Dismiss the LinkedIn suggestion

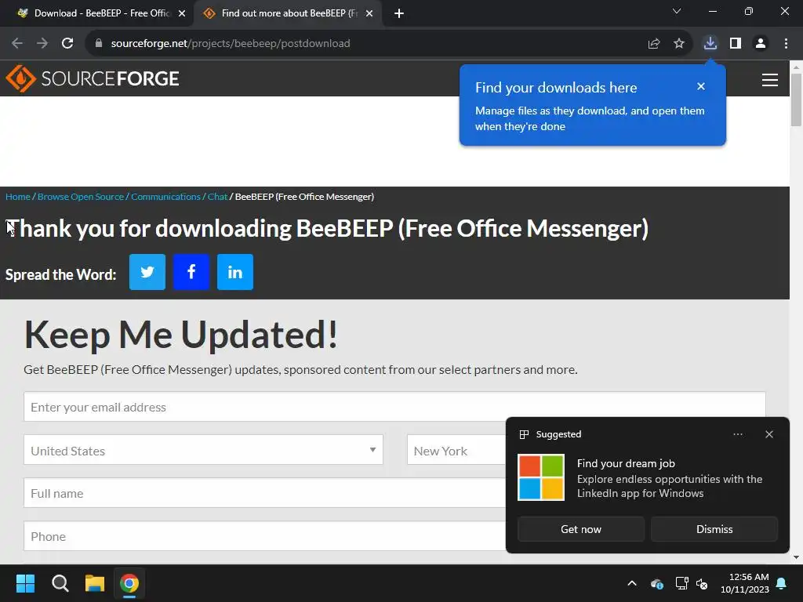714,529
